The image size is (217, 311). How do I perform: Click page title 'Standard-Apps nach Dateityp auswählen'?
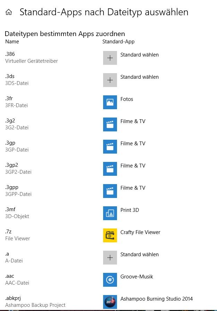tap(104, 12)
